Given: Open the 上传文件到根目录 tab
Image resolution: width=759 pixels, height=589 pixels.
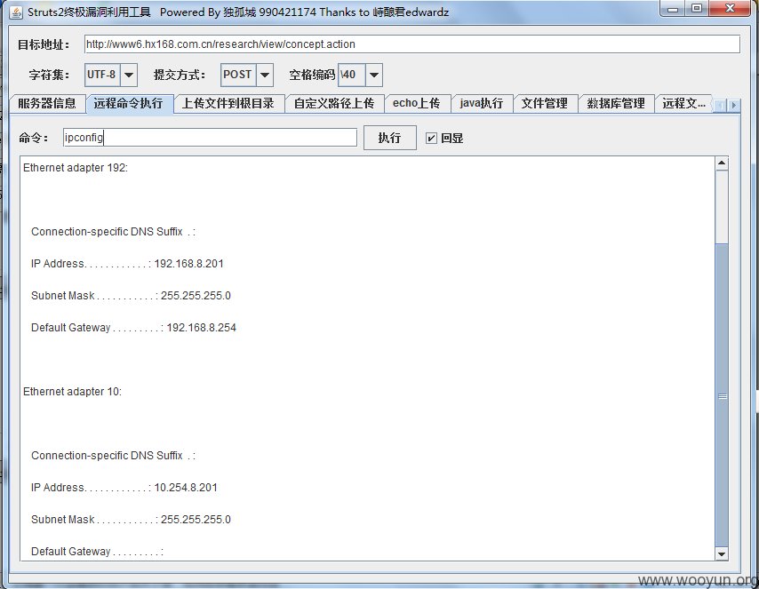Looking at the screenshot, I should [228, 104].
